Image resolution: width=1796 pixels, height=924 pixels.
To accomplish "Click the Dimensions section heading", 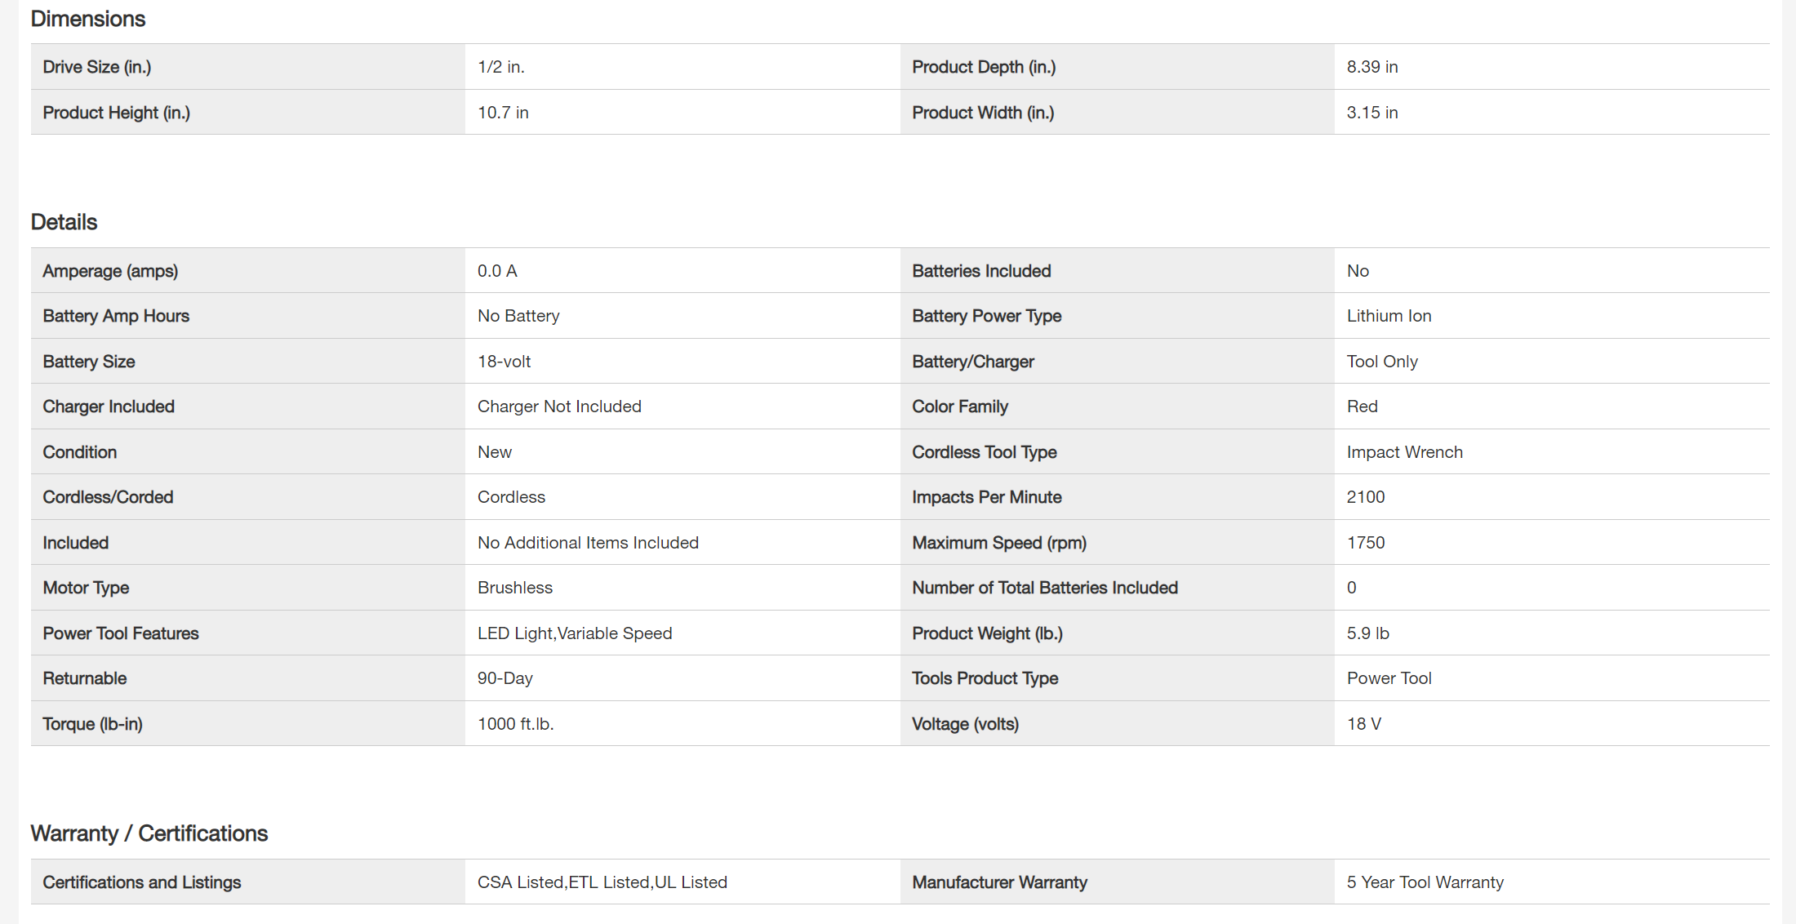I will 88,19.
